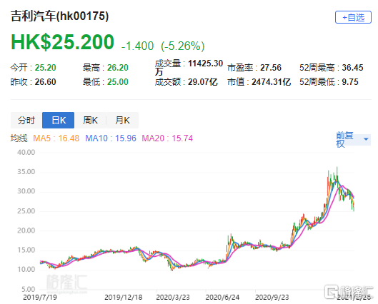Click the 昨收 value 26.60
This screenshot has height=304, width=378.
45,82
